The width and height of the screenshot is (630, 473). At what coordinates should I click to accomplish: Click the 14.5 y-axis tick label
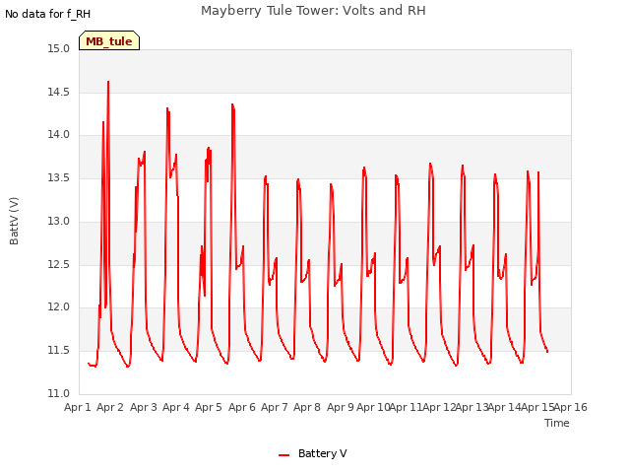point(59,92)
